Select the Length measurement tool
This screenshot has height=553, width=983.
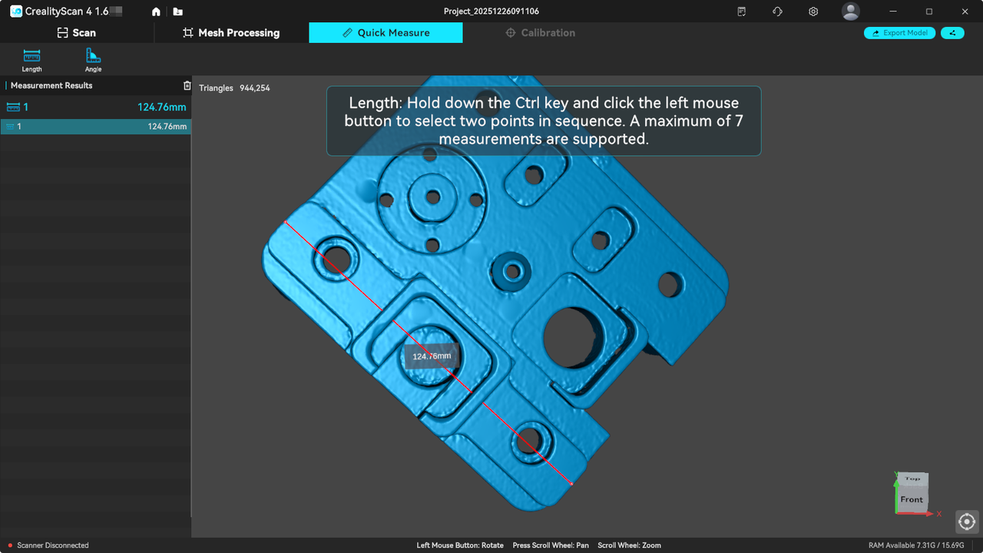[31, 60]
